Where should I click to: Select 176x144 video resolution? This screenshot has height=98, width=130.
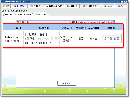pyautogui.click(x=88, y=22)
